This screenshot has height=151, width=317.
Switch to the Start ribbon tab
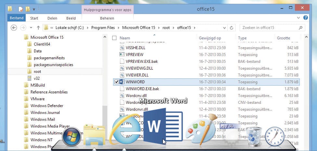pyautogui.click(x=34, y=18)
